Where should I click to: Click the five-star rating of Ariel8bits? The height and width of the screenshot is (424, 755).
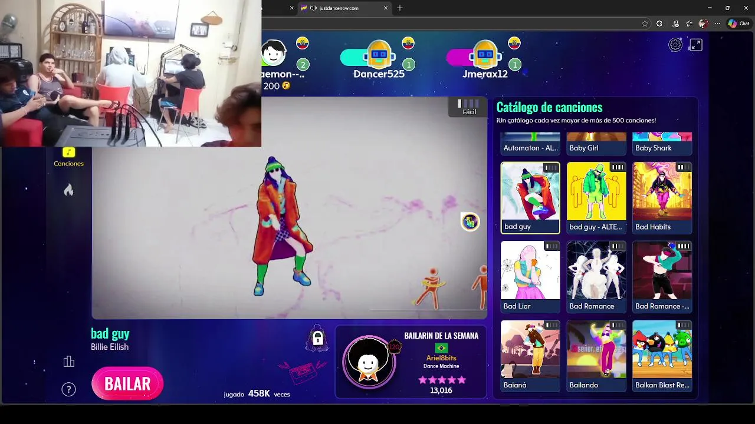[x=442, y=380]
